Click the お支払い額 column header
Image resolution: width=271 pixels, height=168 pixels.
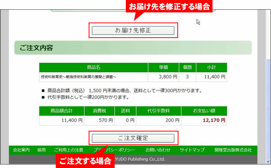point(204,111)
